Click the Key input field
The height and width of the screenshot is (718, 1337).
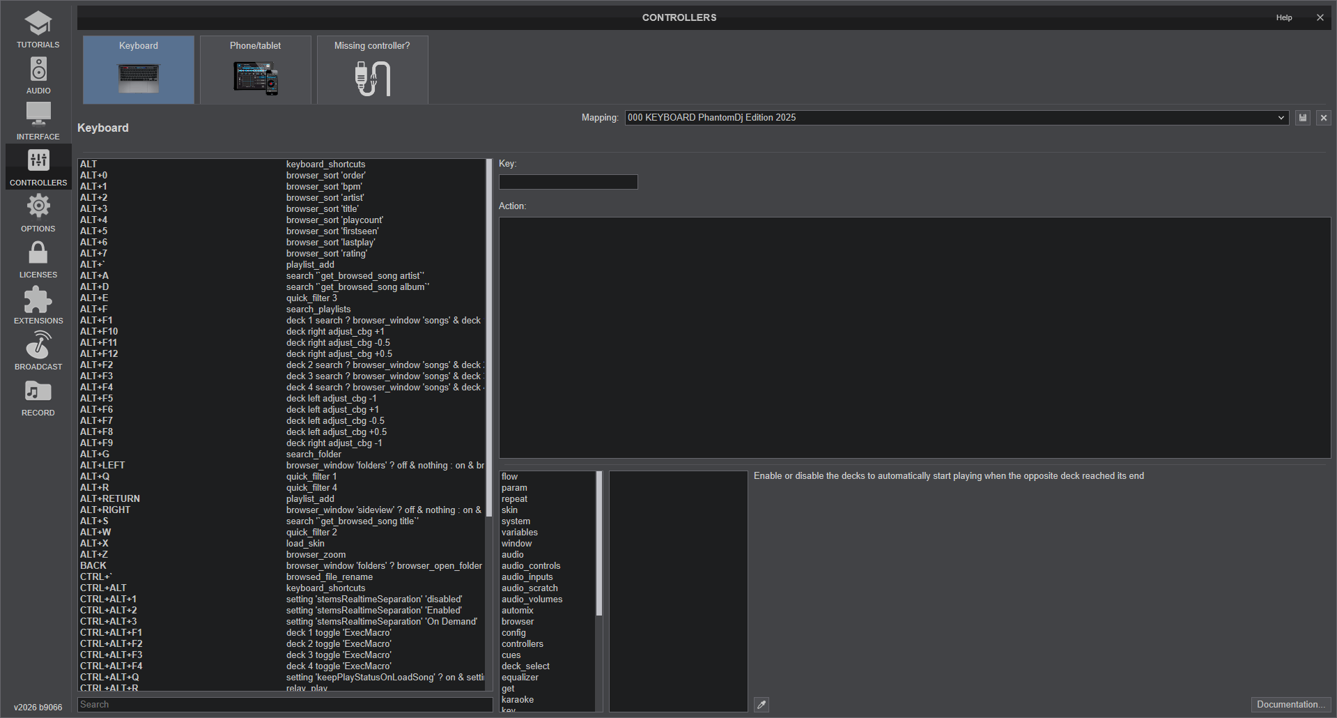click(568, 182)
